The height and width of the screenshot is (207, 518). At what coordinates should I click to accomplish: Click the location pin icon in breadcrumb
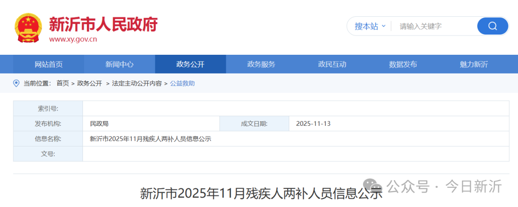coord(16,83)
